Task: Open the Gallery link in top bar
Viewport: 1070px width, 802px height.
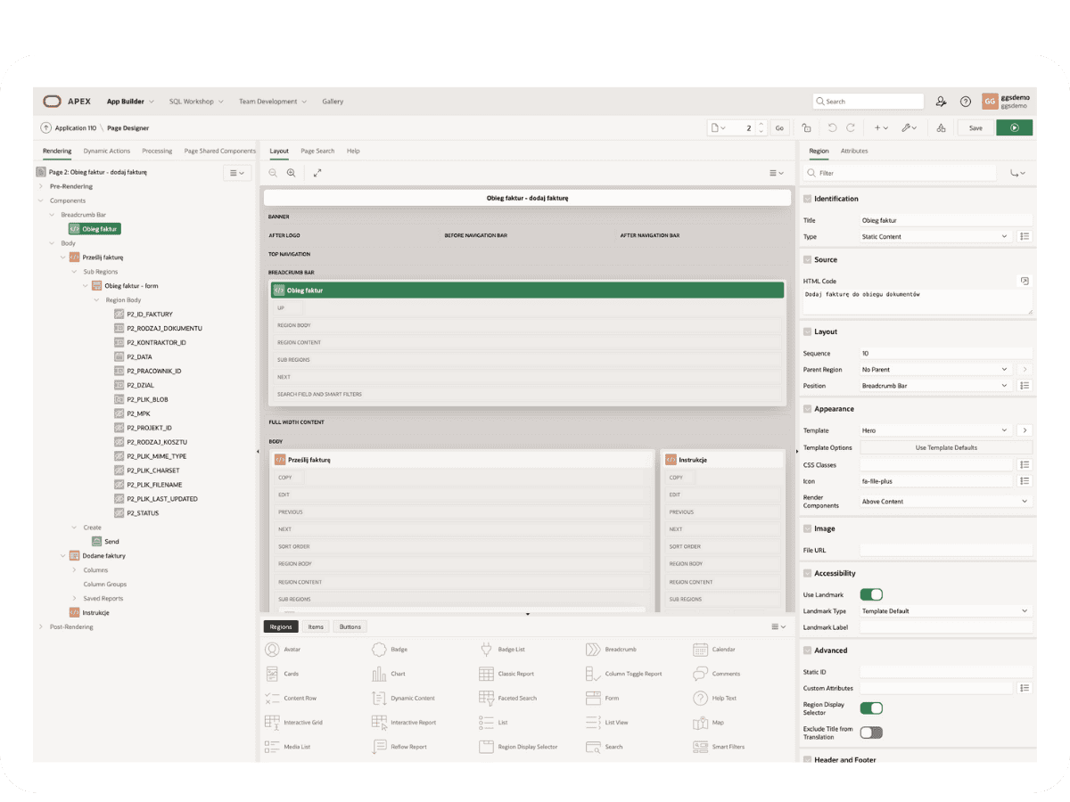Action: click(333, 102)
